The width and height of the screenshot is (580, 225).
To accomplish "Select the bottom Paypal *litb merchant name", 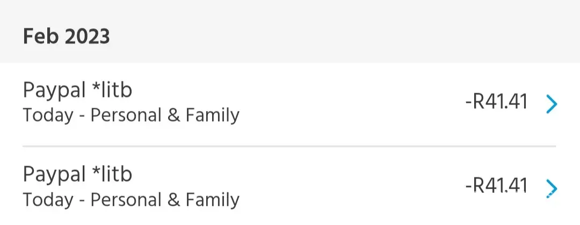I will [x=77, y=175].
